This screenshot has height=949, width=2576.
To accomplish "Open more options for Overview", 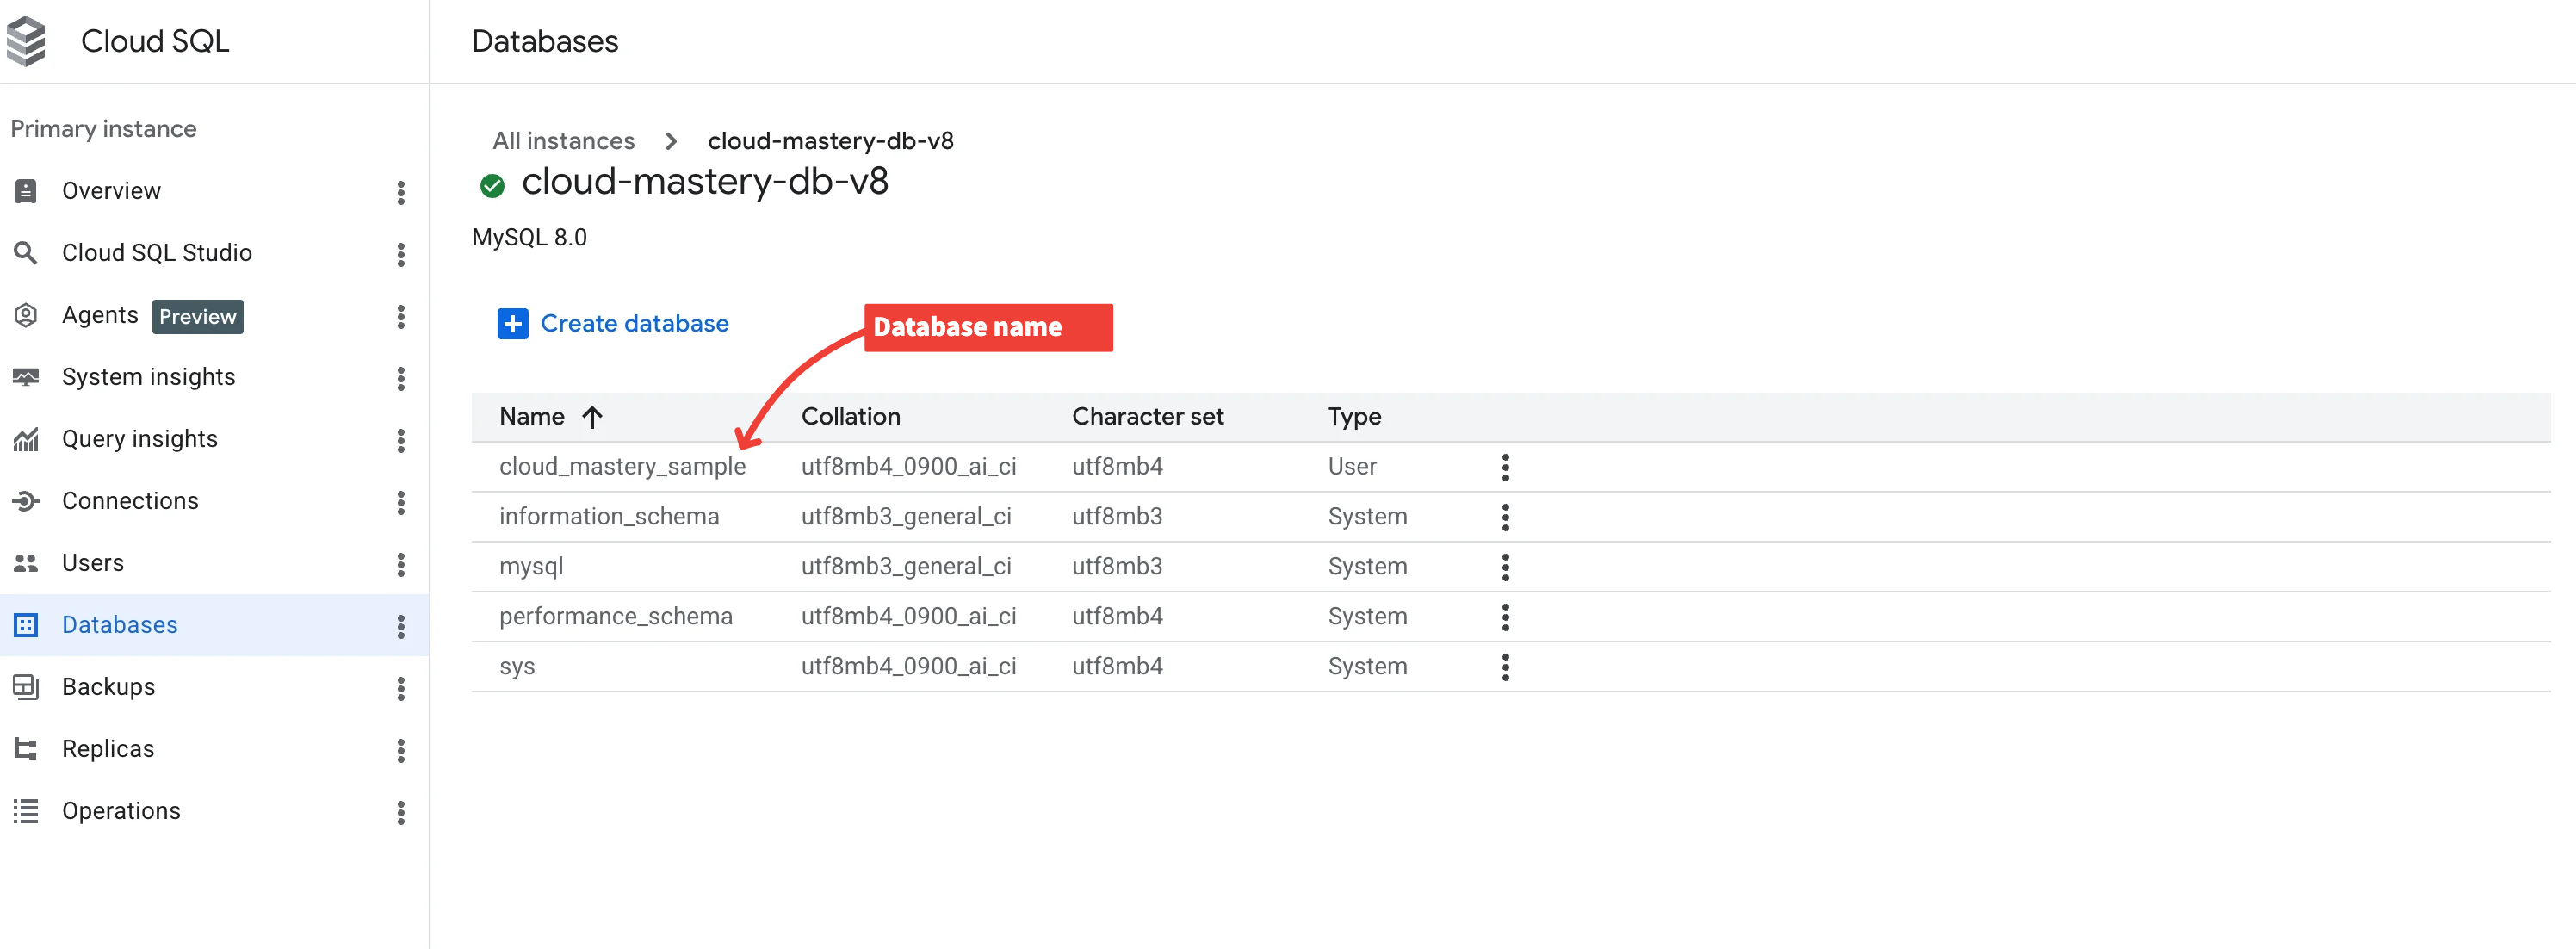I will click(401, 192).
